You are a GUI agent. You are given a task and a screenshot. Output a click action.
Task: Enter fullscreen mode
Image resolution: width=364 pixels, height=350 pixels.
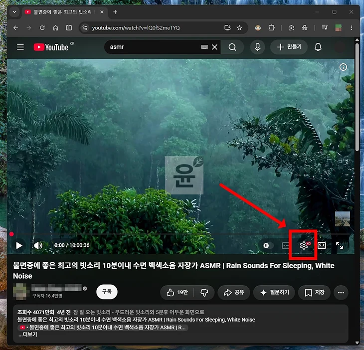click(340, 245)
